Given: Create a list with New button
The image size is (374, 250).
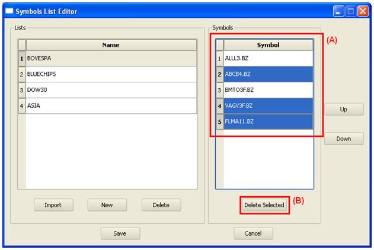Looking at the screenshot, I should coord(107,205).
